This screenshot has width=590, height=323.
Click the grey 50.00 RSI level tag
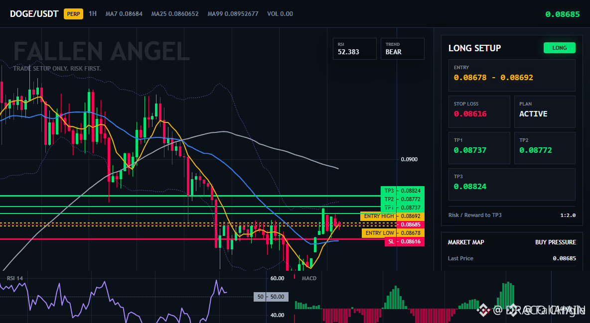coord(271,297)
